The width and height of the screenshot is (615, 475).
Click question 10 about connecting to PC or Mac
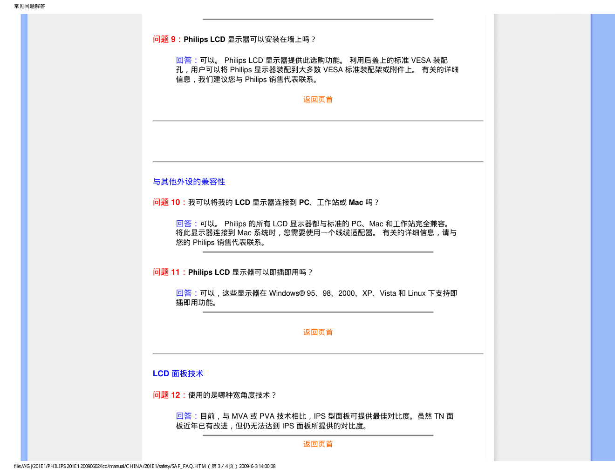coord(266,202)
